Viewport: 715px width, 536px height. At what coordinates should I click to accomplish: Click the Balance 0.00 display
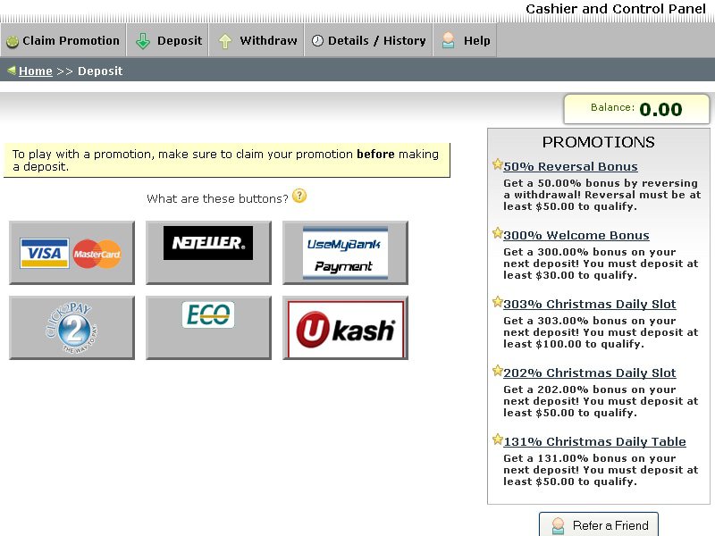pyautogui.click(x=636, y=109)
